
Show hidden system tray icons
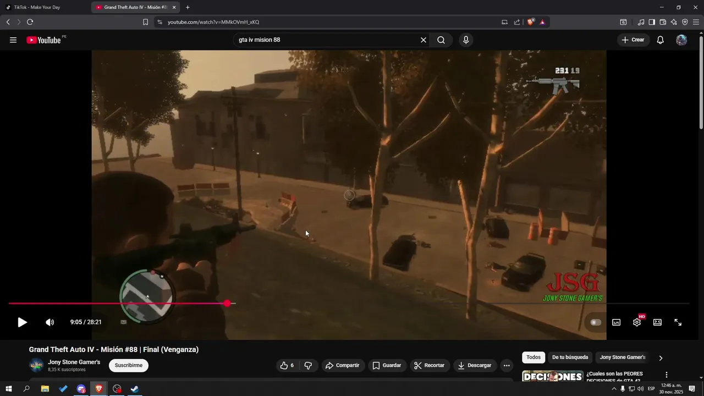coord(614,389)
